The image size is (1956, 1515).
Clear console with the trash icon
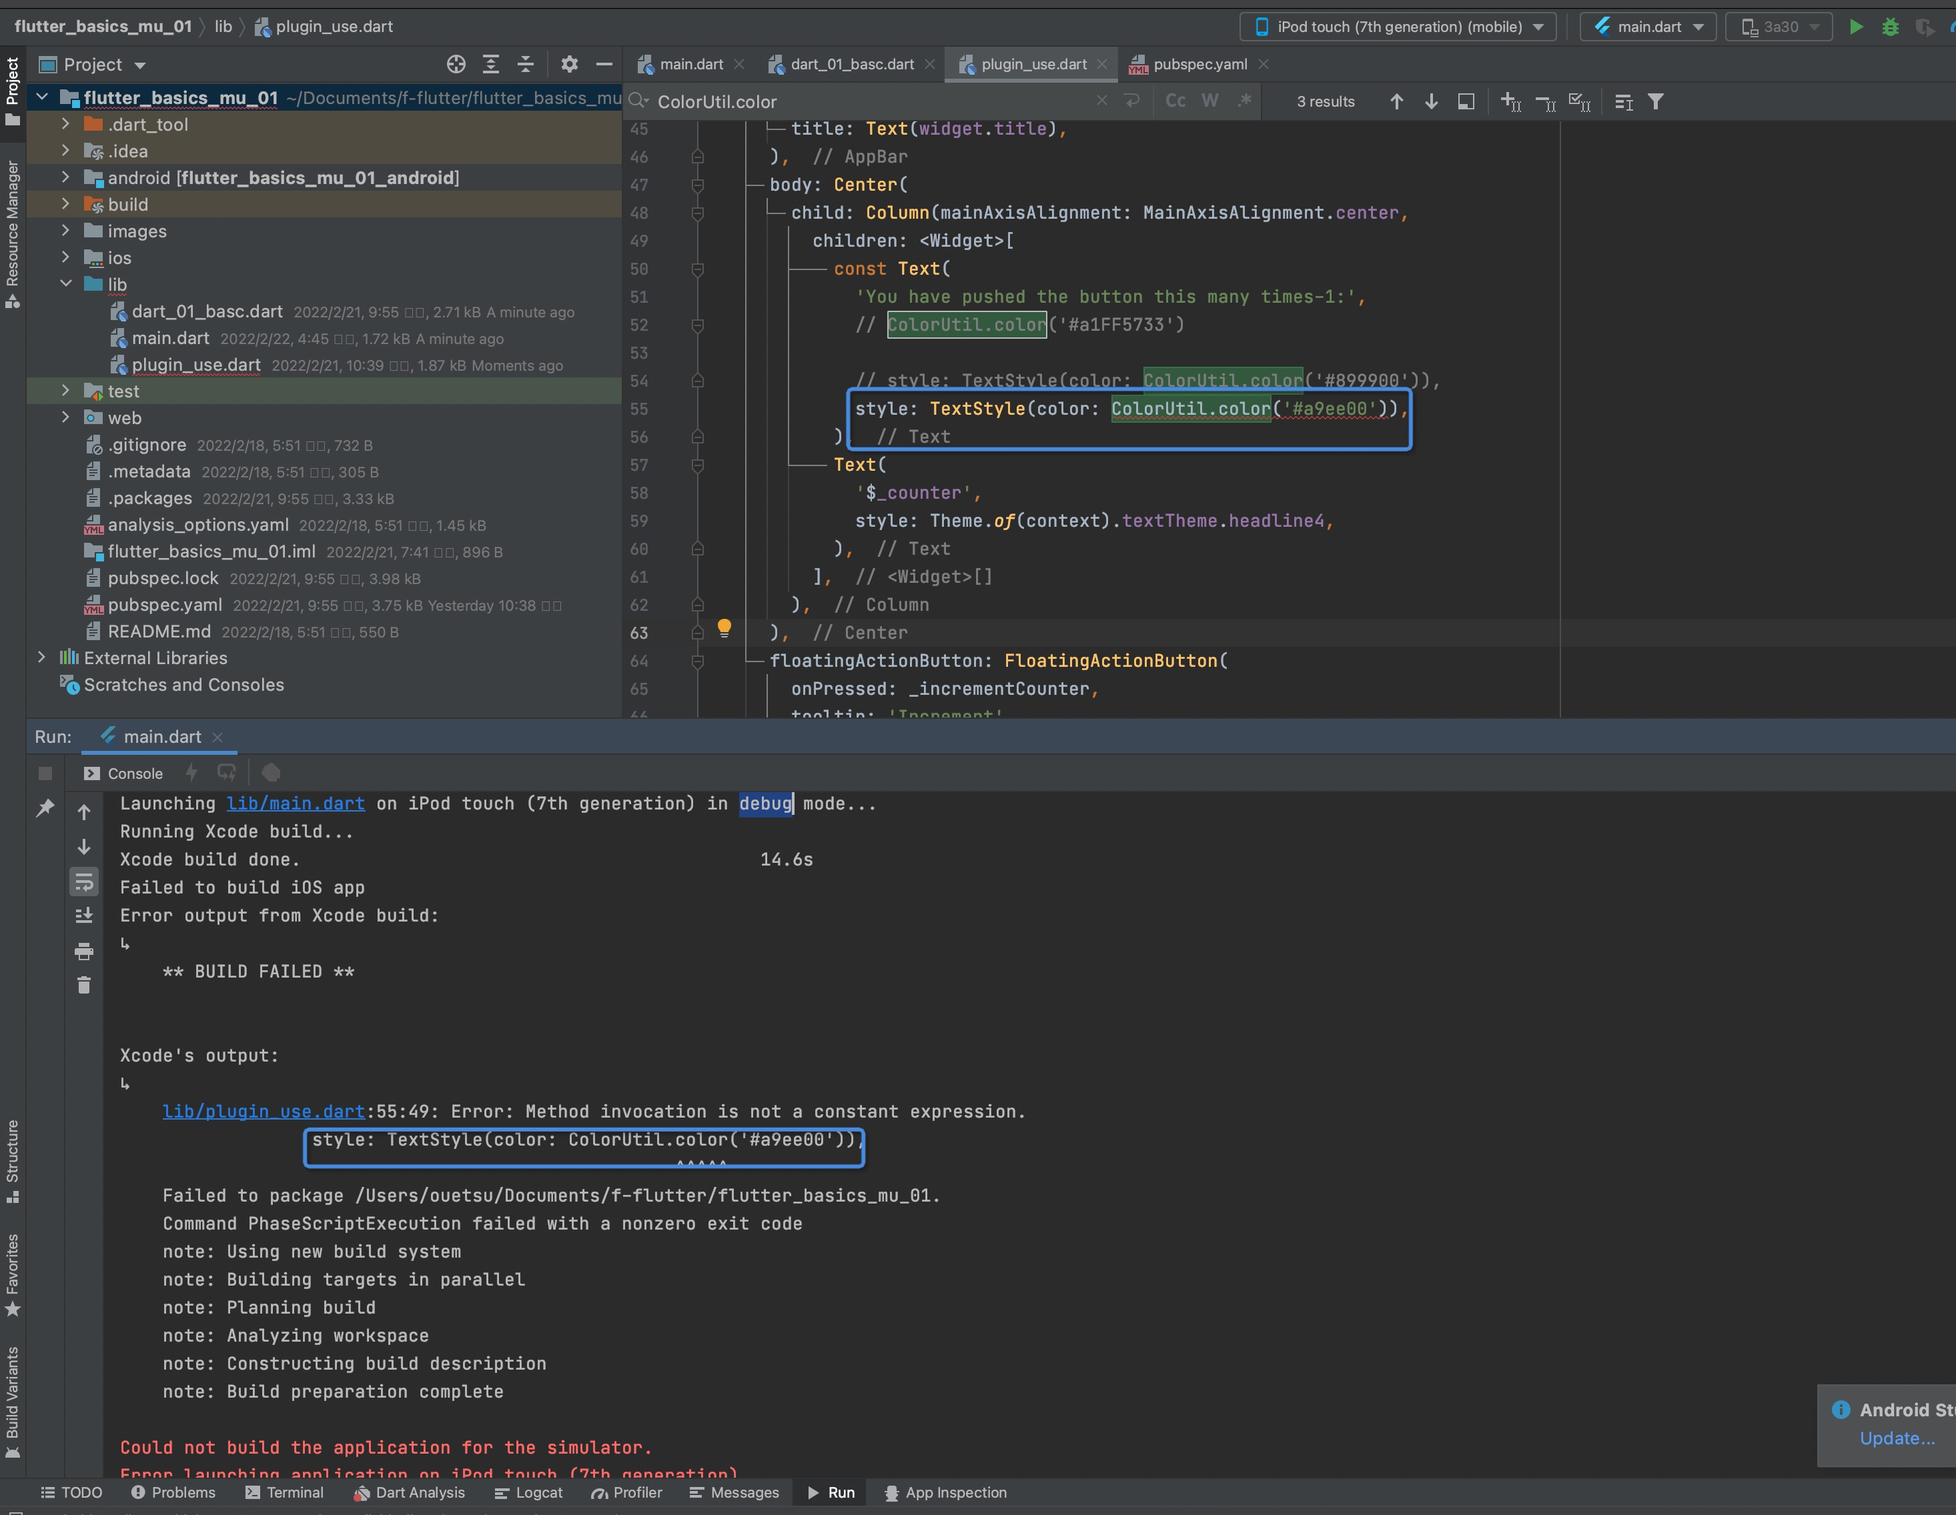point(84,985)
